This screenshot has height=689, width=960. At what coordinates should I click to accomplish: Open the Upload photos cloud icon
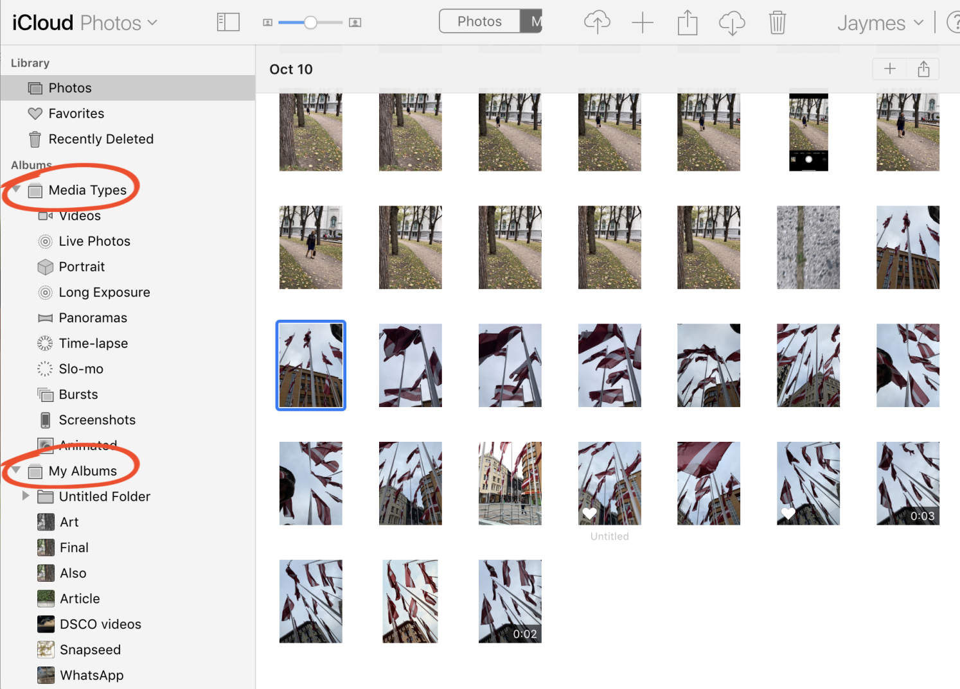[x=596, y=21]
